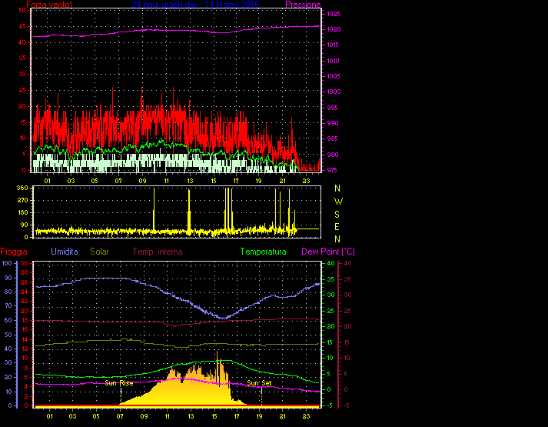Viewport: 548px width, 427px height.
Task: Click the red Pioggia legend label
Action: pos(15,252)
